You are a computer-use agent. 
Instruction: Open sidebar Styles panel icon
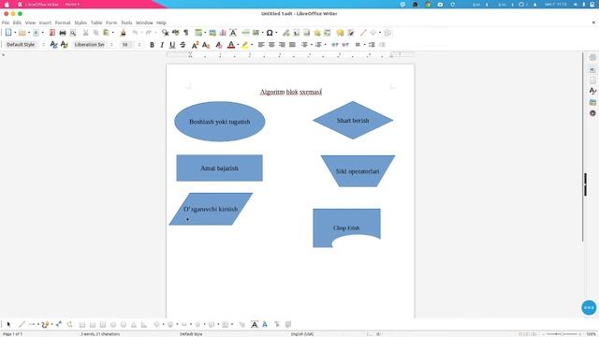592,91
